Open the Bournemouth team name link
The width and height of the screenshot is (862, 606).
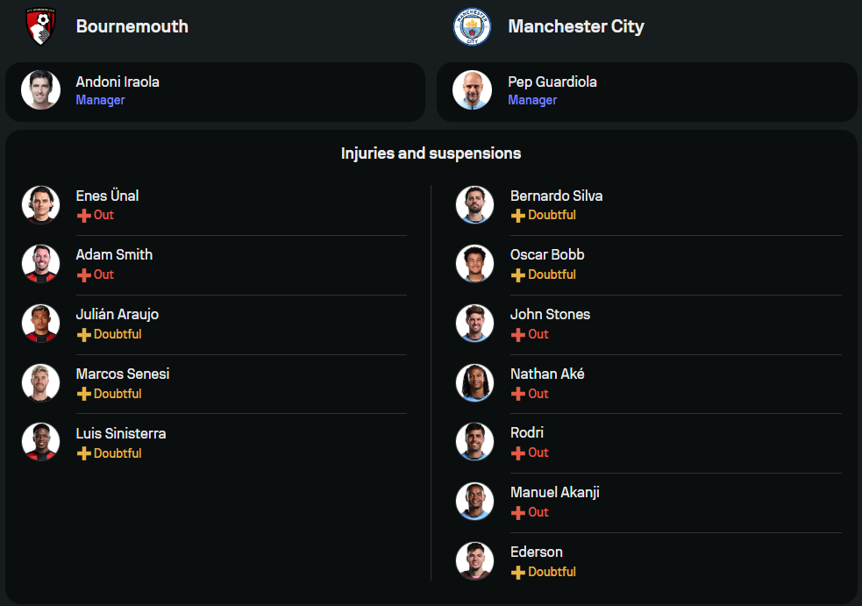point(132,26)
